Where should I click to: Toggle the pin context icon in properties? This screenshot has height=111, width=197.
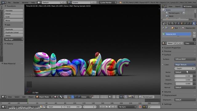click(163, 28)
